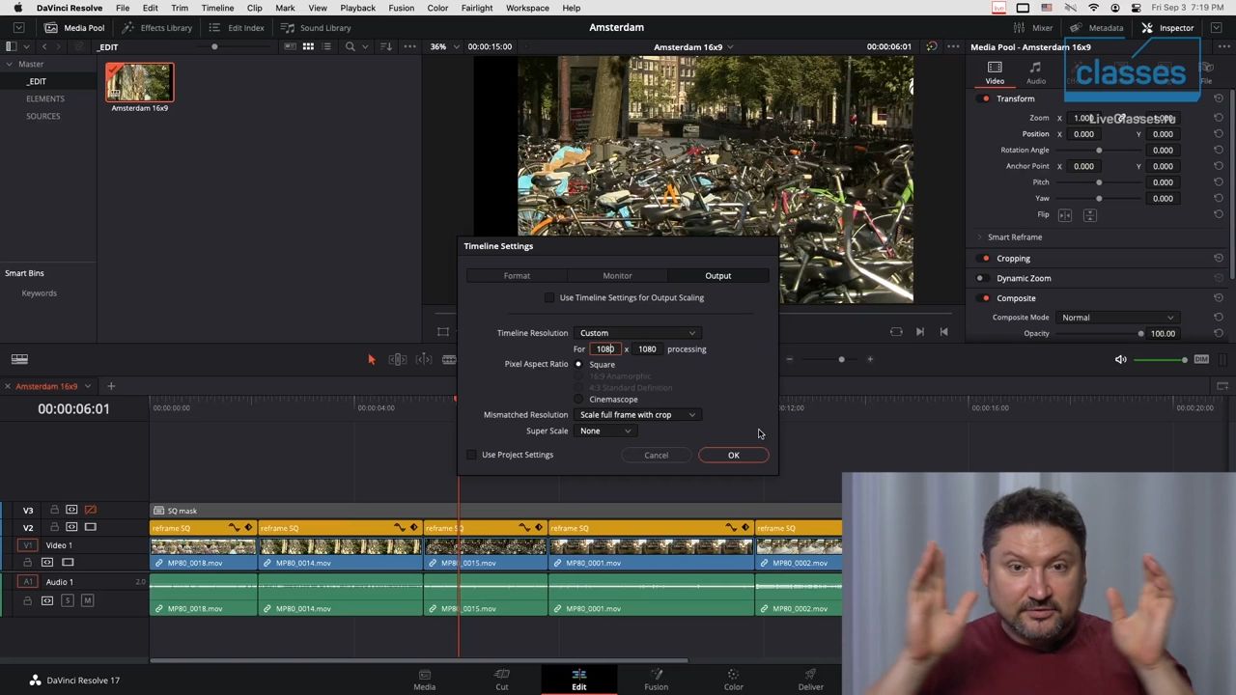
Task: Enable the Use Project Settings checkbox
Action: [x=471, y=455]
